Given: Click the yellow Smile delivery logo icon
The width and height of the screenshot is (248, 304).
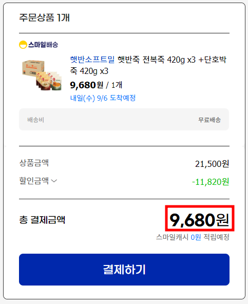Looking at the screenshot, I should coord(23,45).
